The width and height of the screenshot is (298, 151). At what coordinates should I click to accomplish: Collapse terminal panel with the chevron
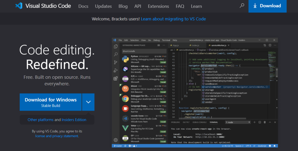click(x=269, y=122)
